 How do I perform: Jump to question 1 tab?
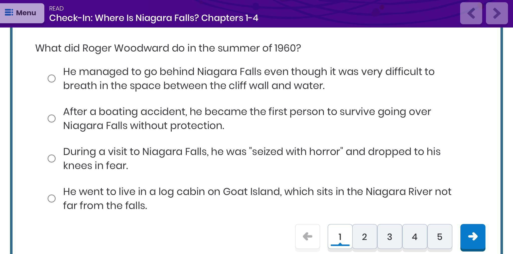pyautogui.click(x=340, y=236)
